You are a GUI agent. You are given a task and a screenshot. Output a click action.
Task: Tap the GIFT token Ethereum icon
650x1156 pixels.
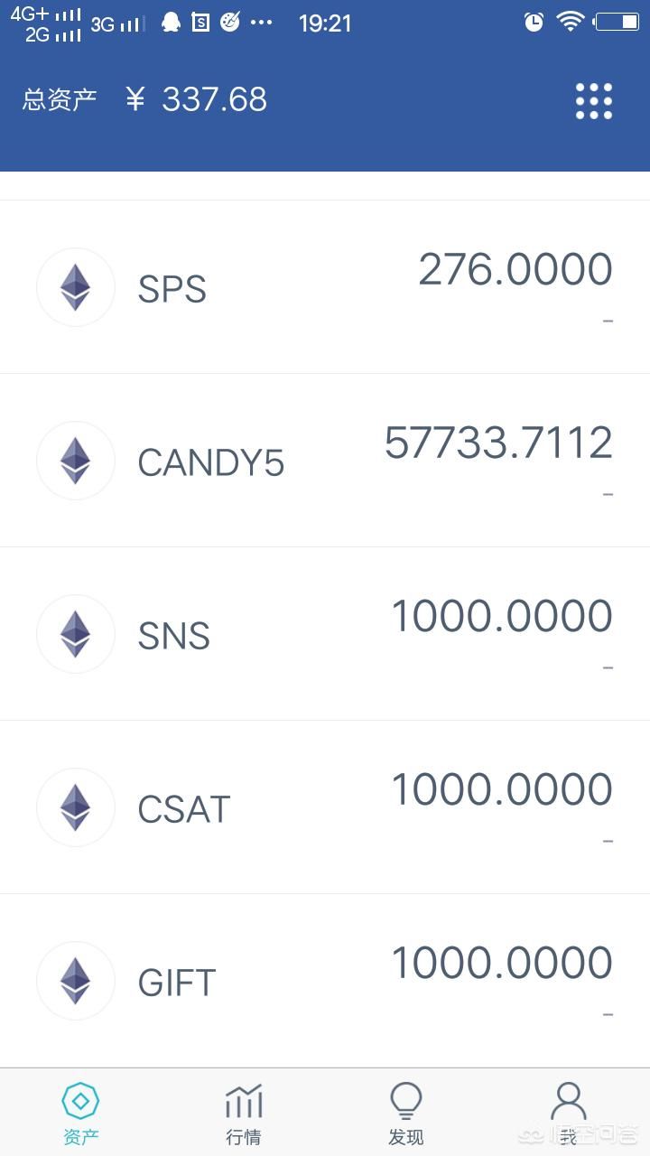point(76,981)
